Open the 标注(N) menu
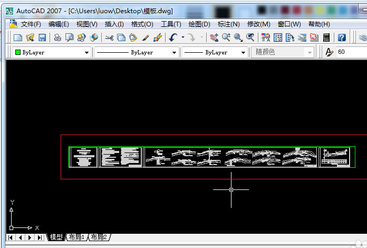The image size is (367, 248). 228,24
